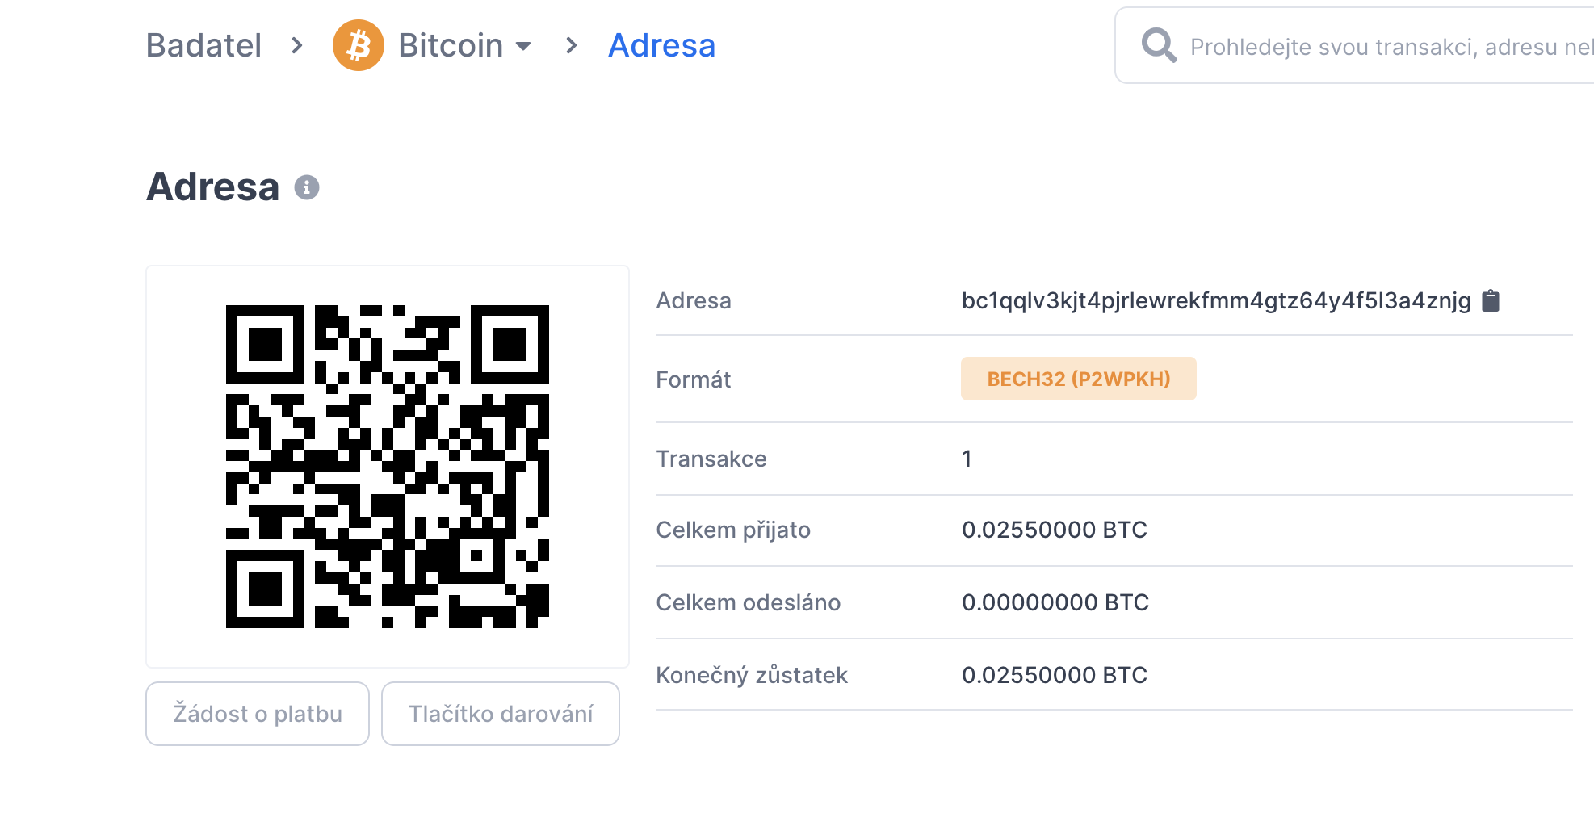Click the orange Bitcoin logo icon
Viewport: 1594px width, 830px height.
point(358,45)
